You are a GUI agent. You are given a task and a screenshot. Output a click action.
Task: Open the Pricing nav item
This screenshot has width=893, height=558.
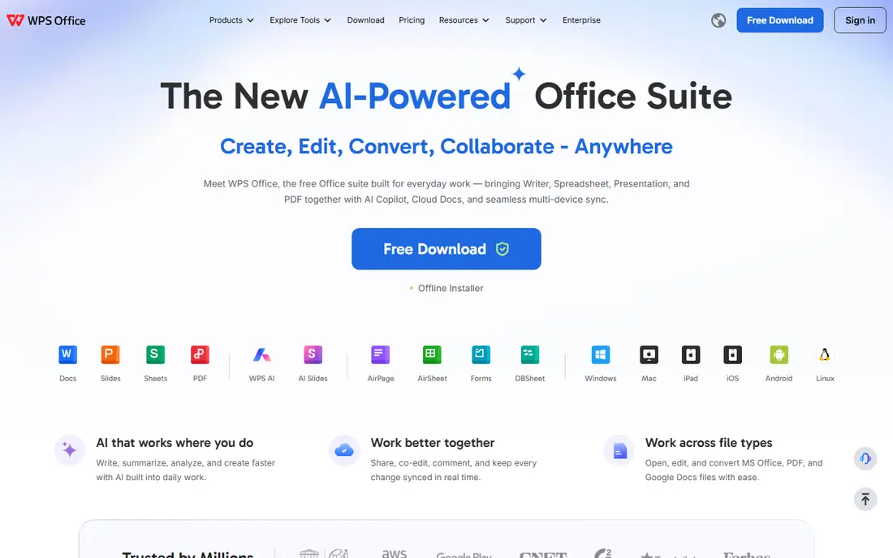pyautogui.click(x=412, y=20)
